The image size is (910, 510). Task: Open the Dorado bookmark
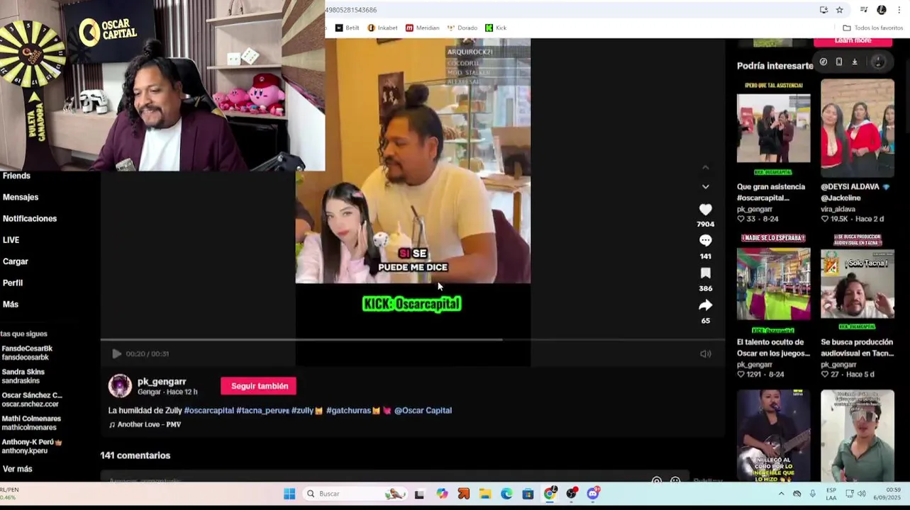pyautogui.click(x=462, y=28)
